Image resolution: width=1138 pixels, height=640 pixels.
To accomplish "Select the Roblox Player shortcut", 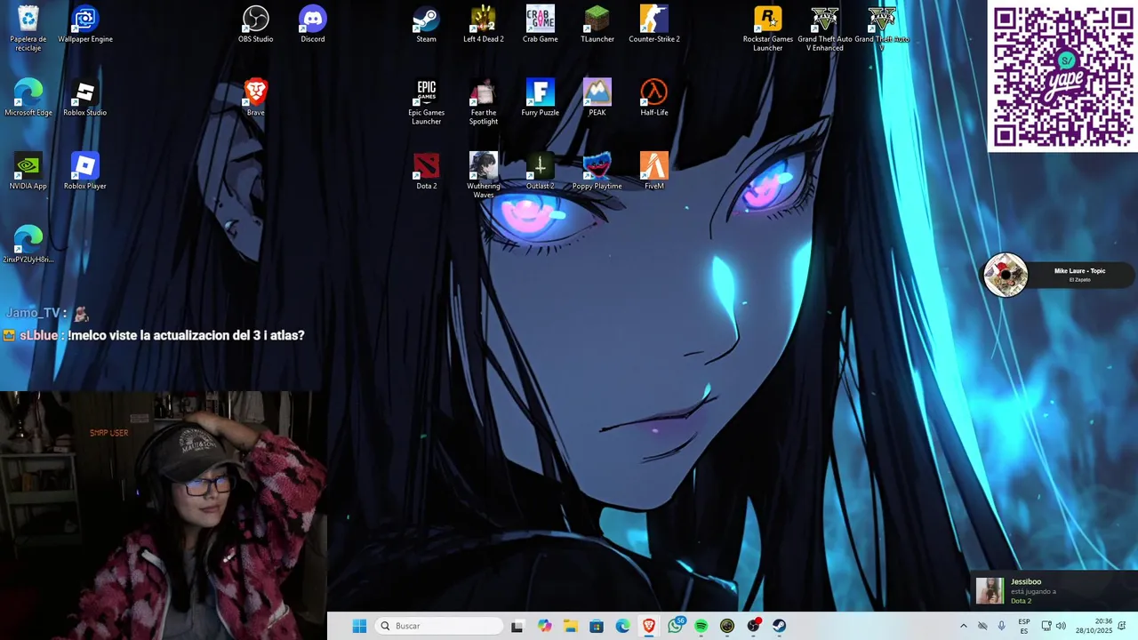I will [x=85, y=172].
